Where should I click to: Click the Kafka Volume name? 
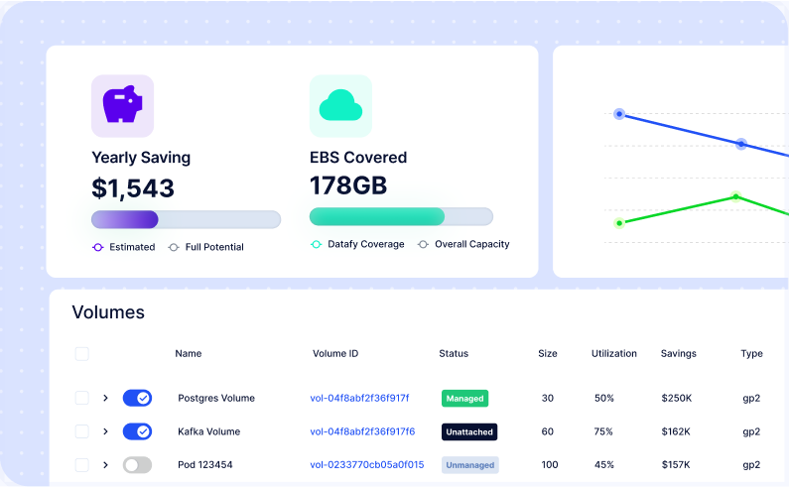pos(208,431)
